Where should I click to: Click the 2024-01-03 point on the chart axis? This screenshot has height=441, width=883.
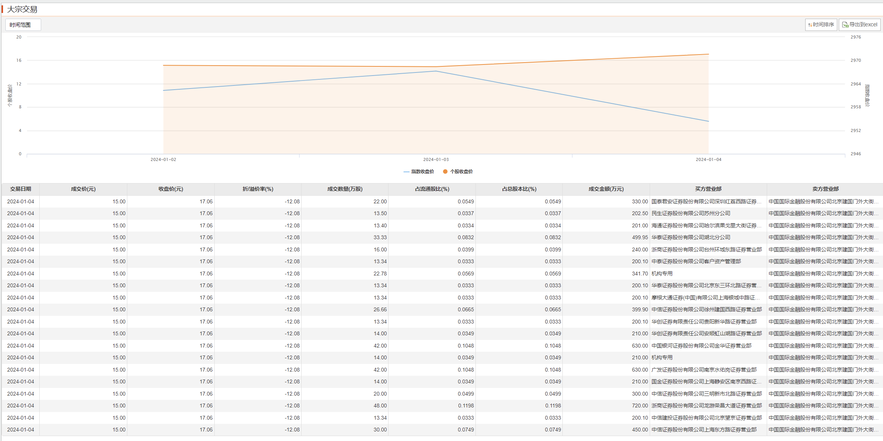(436, 159)
